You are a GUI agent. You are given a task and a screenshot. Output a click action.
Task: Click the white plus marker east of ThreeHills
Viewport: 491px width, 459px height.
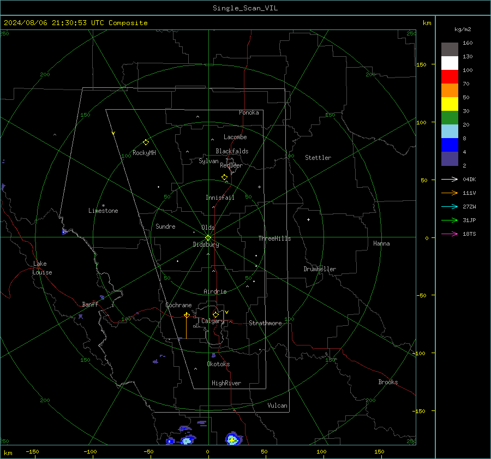tap(308, 219)
